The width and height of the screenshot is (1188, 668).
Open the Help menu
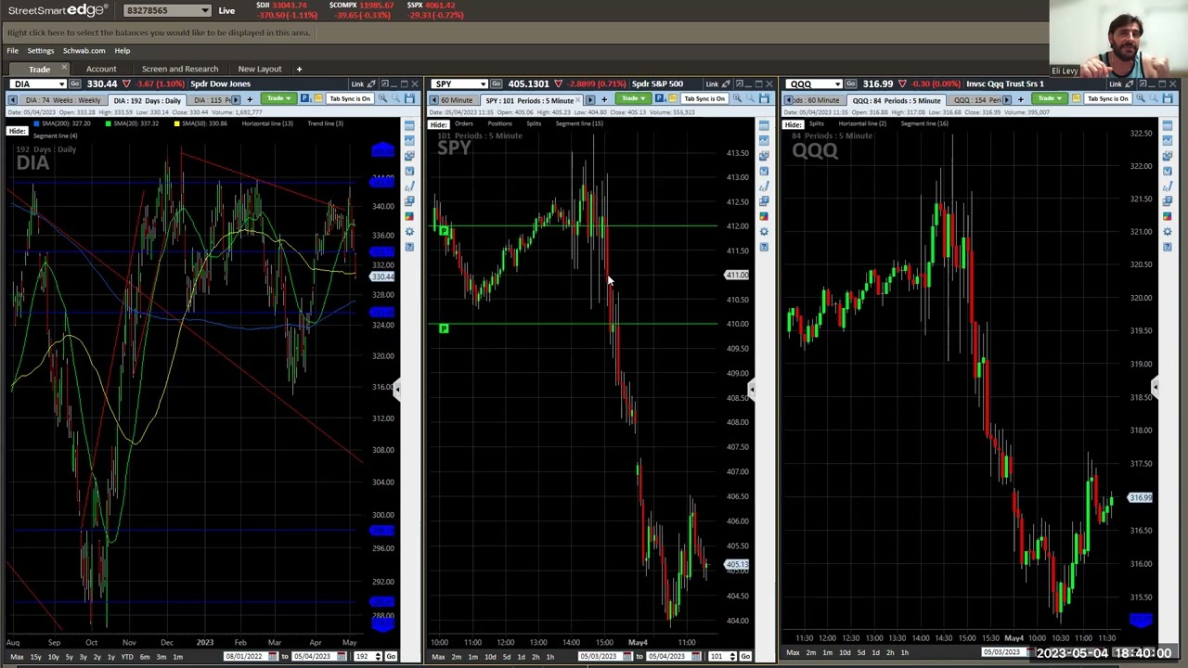[122, 50]
